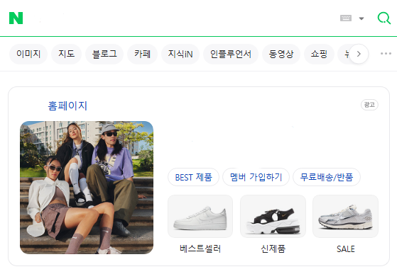Open the 인플루언서 tab
Viewport: 397px width, 274px height.
[x=231, y=54]
